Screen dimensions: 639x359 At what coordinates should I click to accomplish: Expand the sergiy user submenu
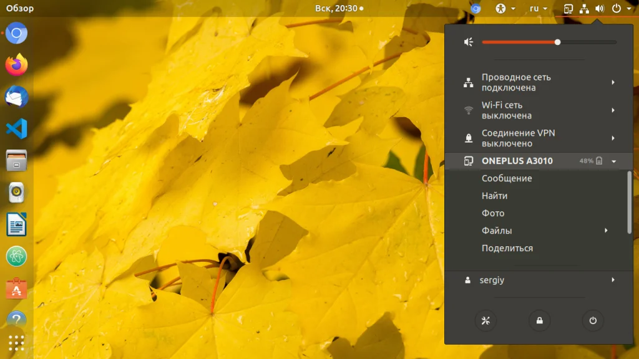pos(539,280)
